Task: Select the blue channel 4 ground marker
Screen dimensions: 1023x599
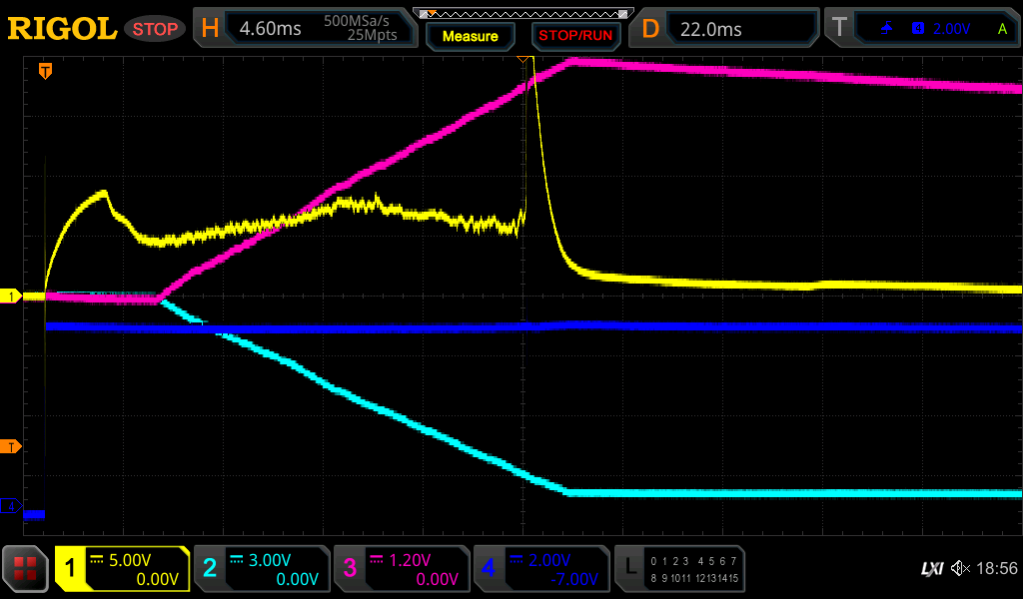Action: 12,507
